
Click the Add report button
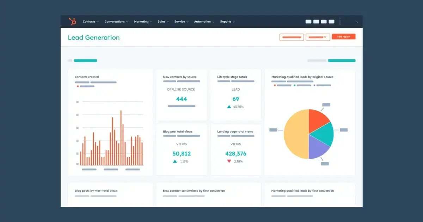tap(344, 37)
